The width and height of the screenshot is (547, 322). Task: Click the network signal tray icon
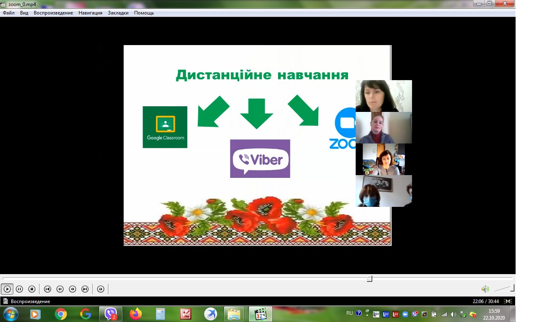(444, 314)
